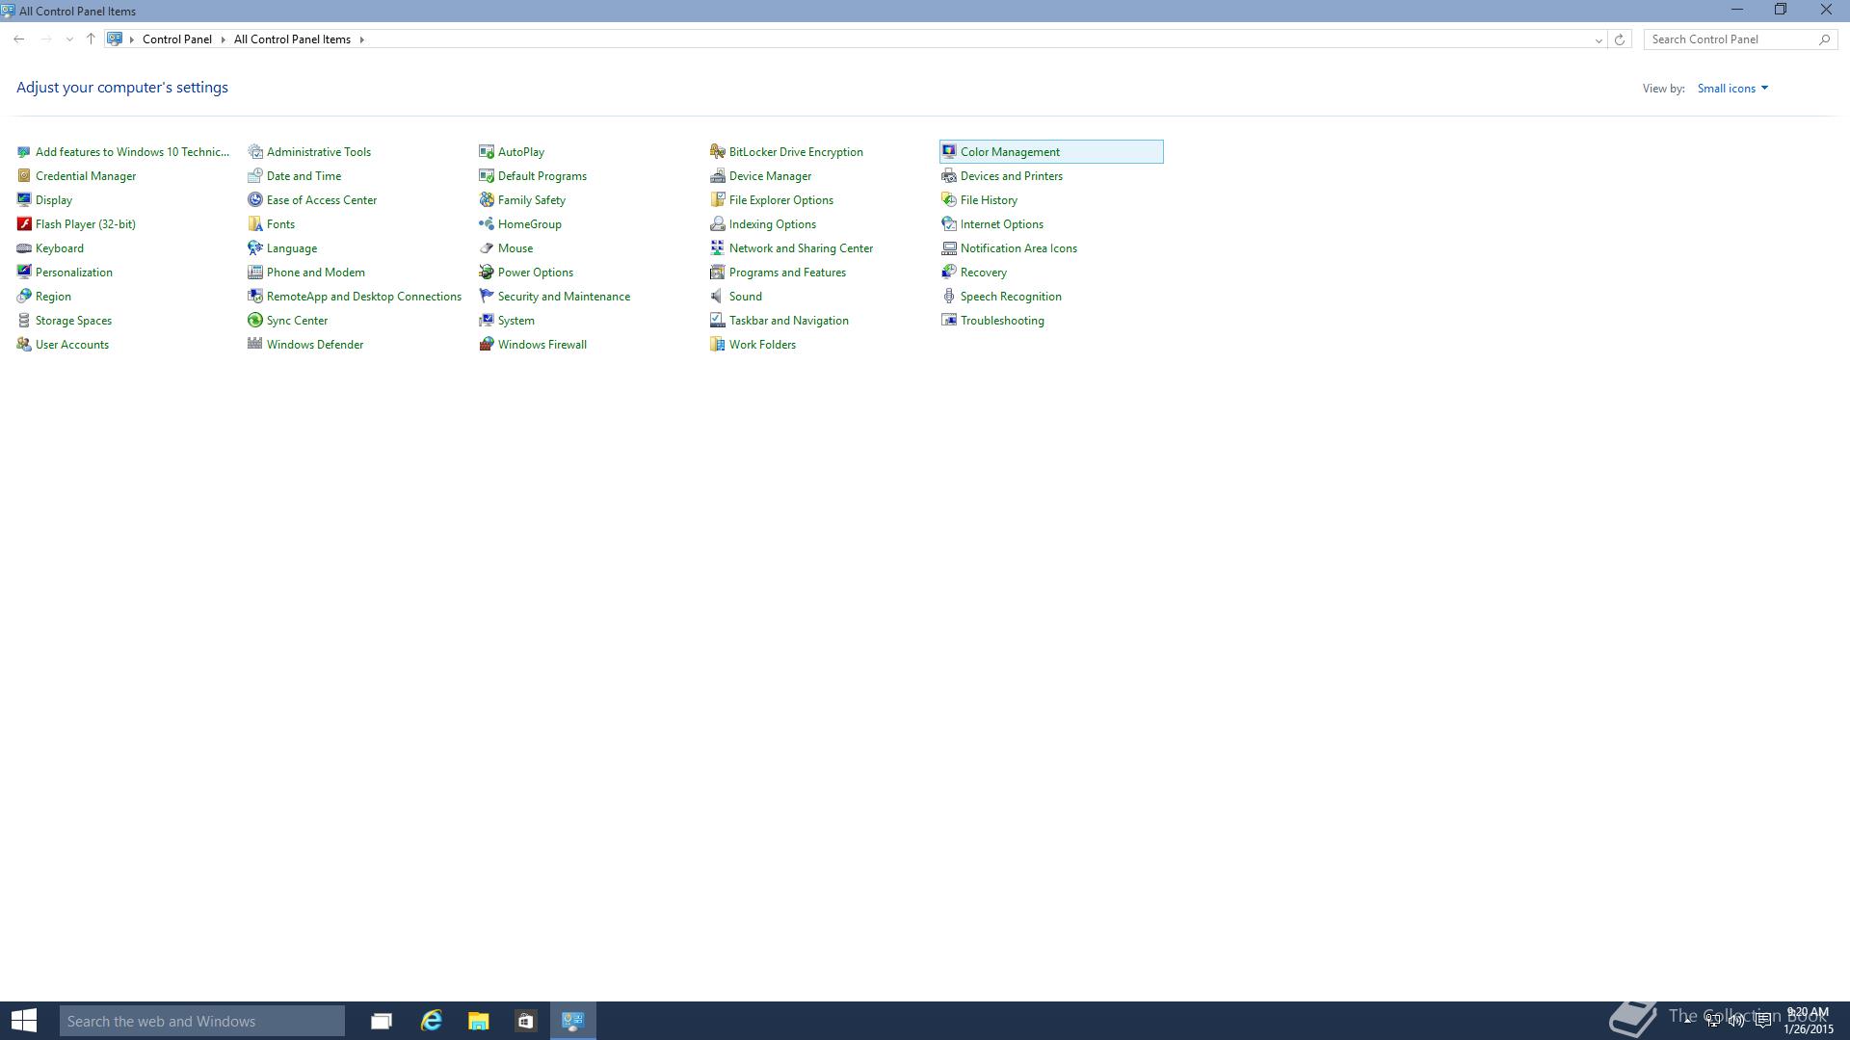Open the Taskbar and Navigation link
The image size is (1850, 1040).
click(789, 320)
